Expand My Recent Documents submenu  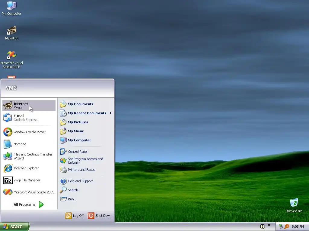(86, 113)
